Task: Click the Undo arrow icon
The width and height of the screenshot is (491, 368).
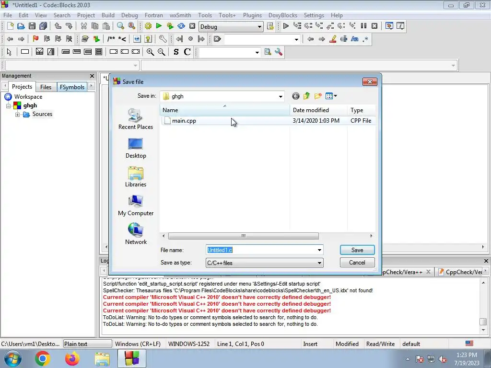Action: pyautogui.click(x=58, y=26)
